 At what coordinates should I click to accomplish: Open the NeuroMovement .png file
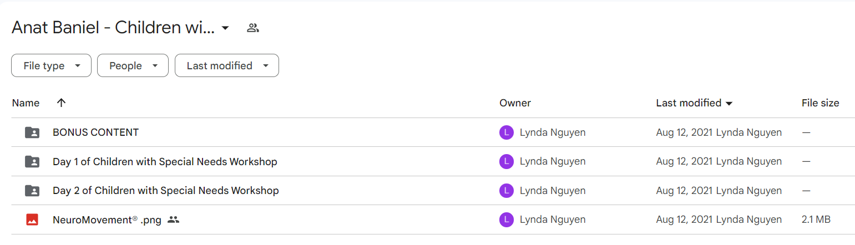107,220
